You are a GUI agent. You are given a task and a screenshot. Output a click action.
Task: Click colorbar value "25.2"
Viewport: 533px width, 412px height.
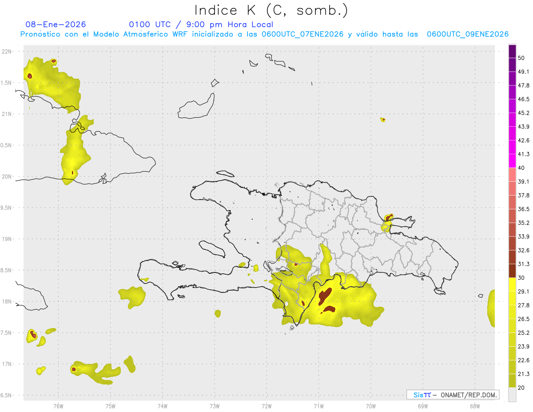[x=524, y=333]
